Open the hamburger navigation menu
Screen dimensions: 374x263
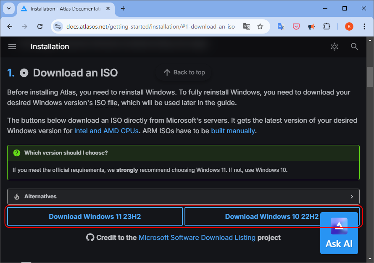click(12, 47)
